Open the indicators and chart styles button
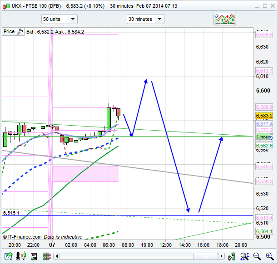Image resolution: width=278 pixels, height=264 pixels. click(x=225, y=19)
